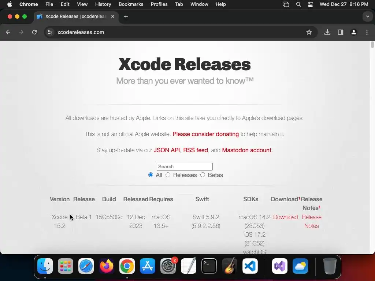375x281 pixels.
Task: Open the History menu
Action: pyautogui.click(x=103, y=4)
